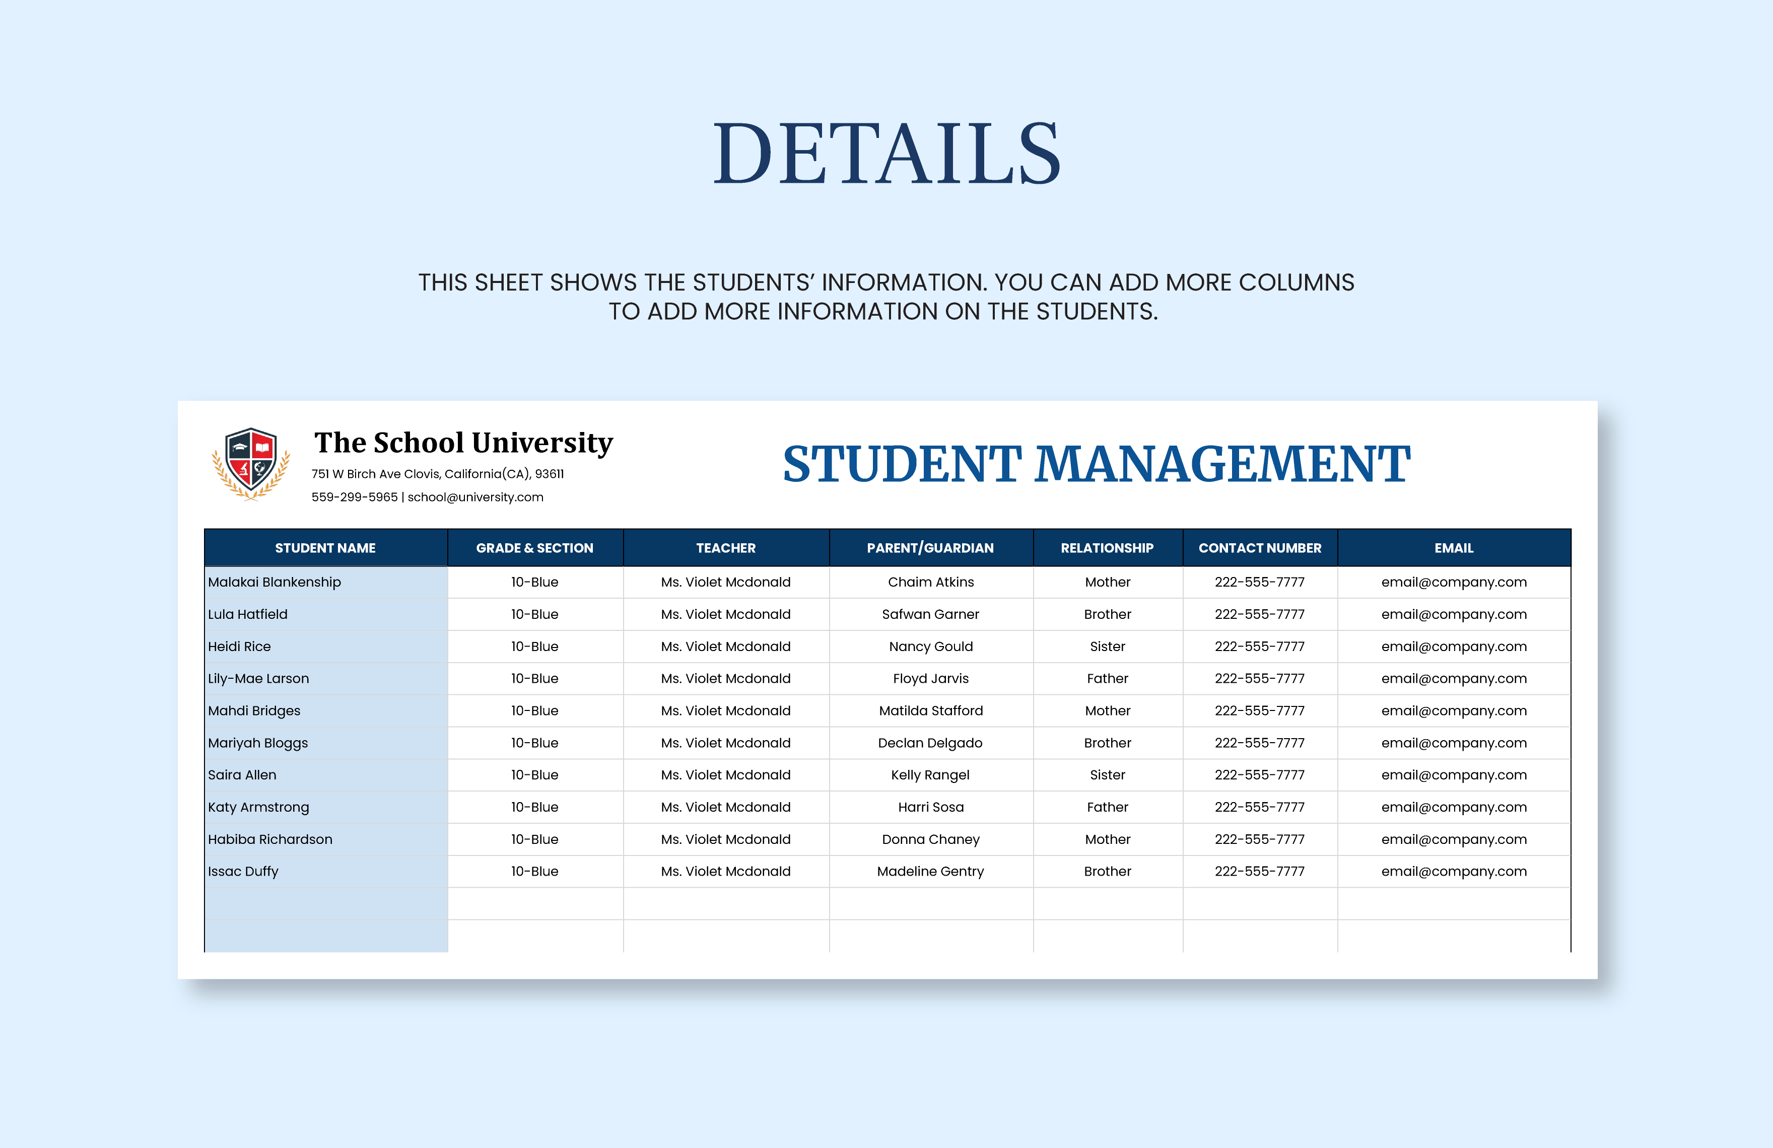Select the Safwan Garner guardian cell

(x=930, y=614)
